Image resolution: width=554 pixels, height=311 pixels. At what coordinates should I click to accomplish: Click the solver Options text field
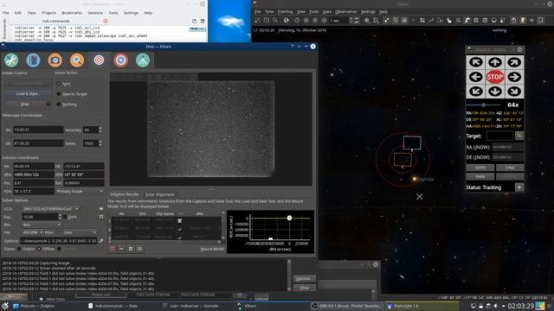point(59,241)
